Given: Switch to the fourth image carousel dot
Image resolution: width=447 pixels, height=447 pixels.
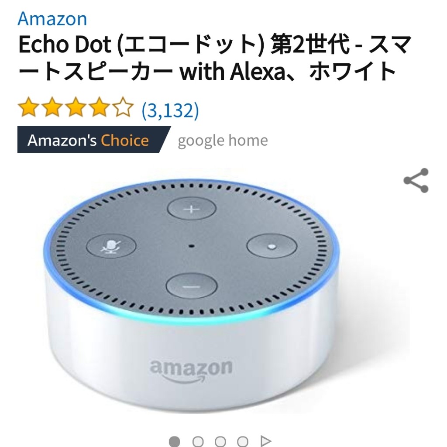Looking at the screenshot, I should (243, 441).
